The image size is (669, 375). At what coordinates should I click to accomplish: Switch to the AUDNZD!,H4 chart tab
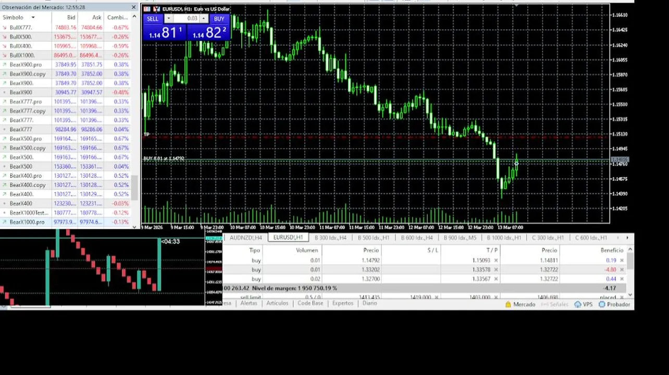246,238
